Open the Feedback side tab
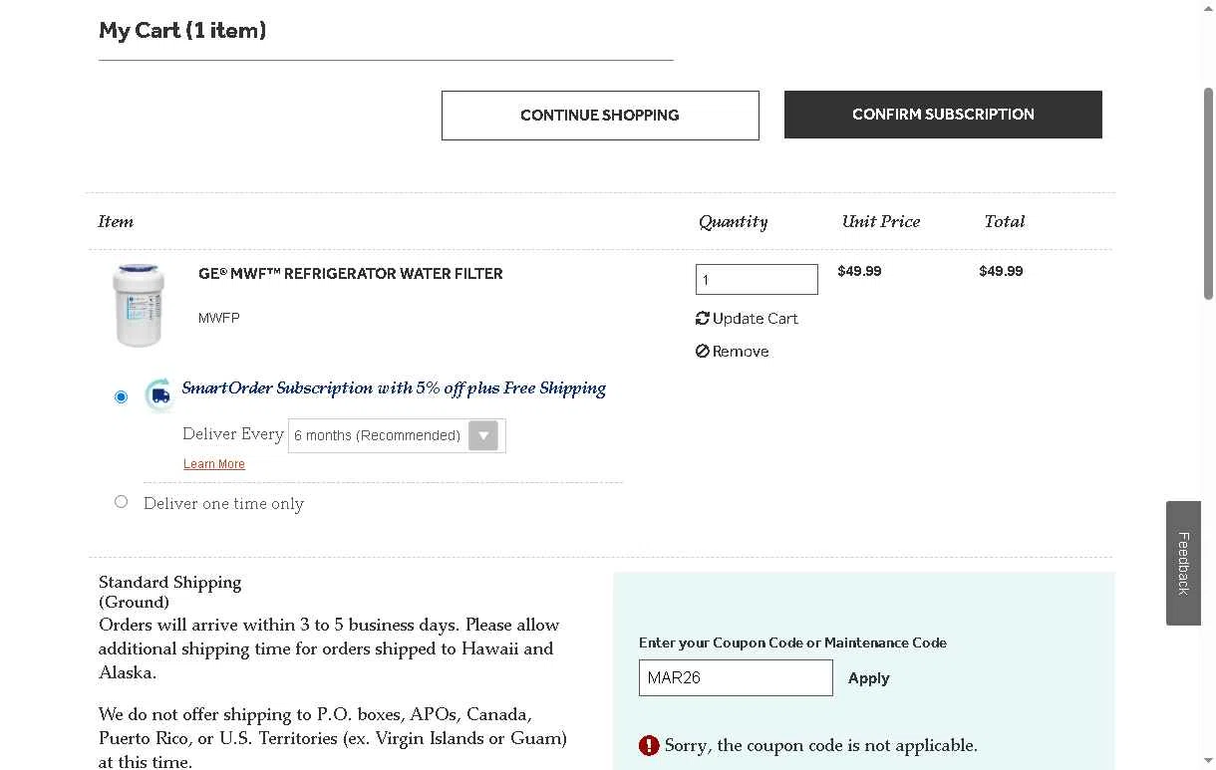 (1183, 563)
